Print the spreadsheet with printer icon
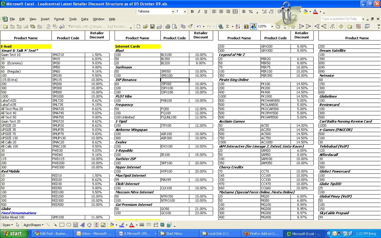 (168, 26)
